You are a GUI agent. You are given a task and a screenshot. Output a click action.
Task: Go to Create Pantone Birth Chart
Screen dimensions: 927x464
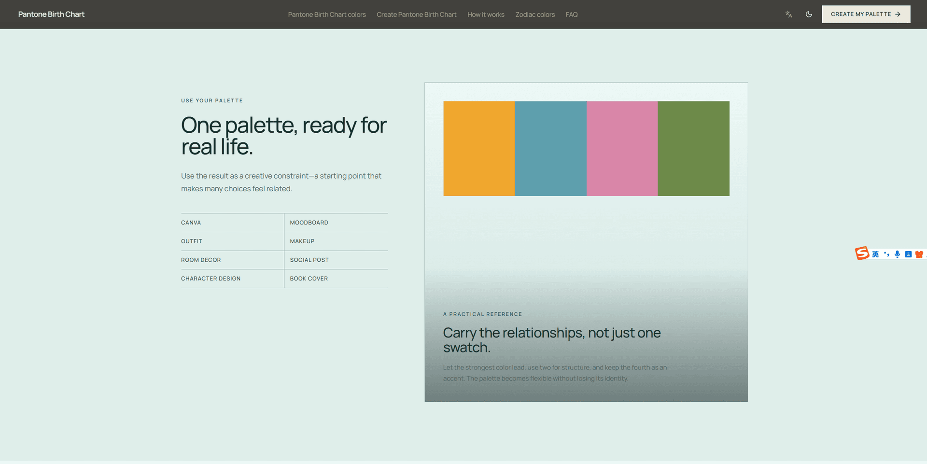click(416, 14)
